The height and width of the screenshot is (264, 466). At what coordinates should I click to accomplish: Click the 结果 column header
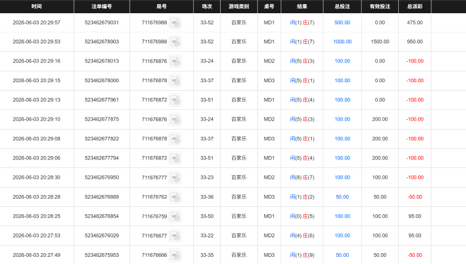pyautogui.click(x=302, y=7)
